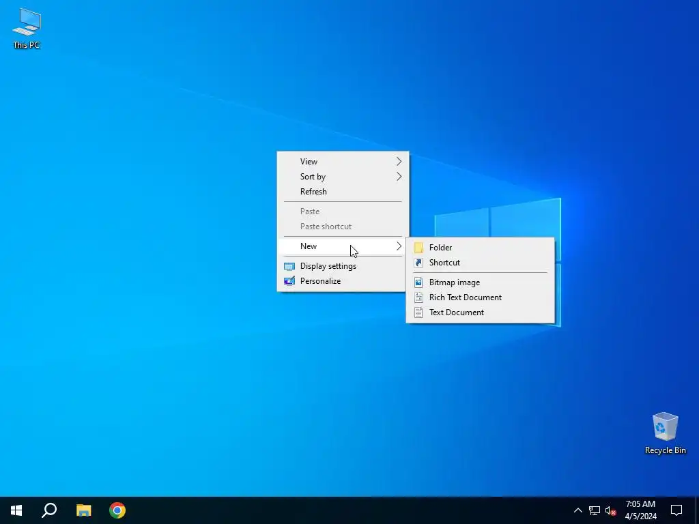
Task: Create a new Bitmap image
Action: 480,282
